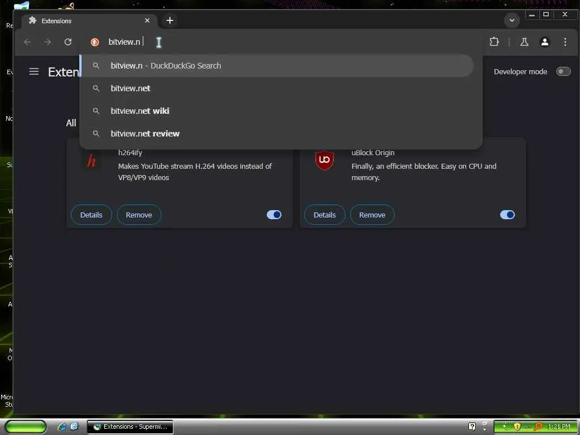Select the Extensions tab

pyautogui.click(x=89, y=21)
